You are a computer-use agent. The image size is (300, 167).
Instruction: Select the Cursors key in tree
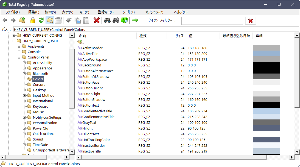(39, 84)
